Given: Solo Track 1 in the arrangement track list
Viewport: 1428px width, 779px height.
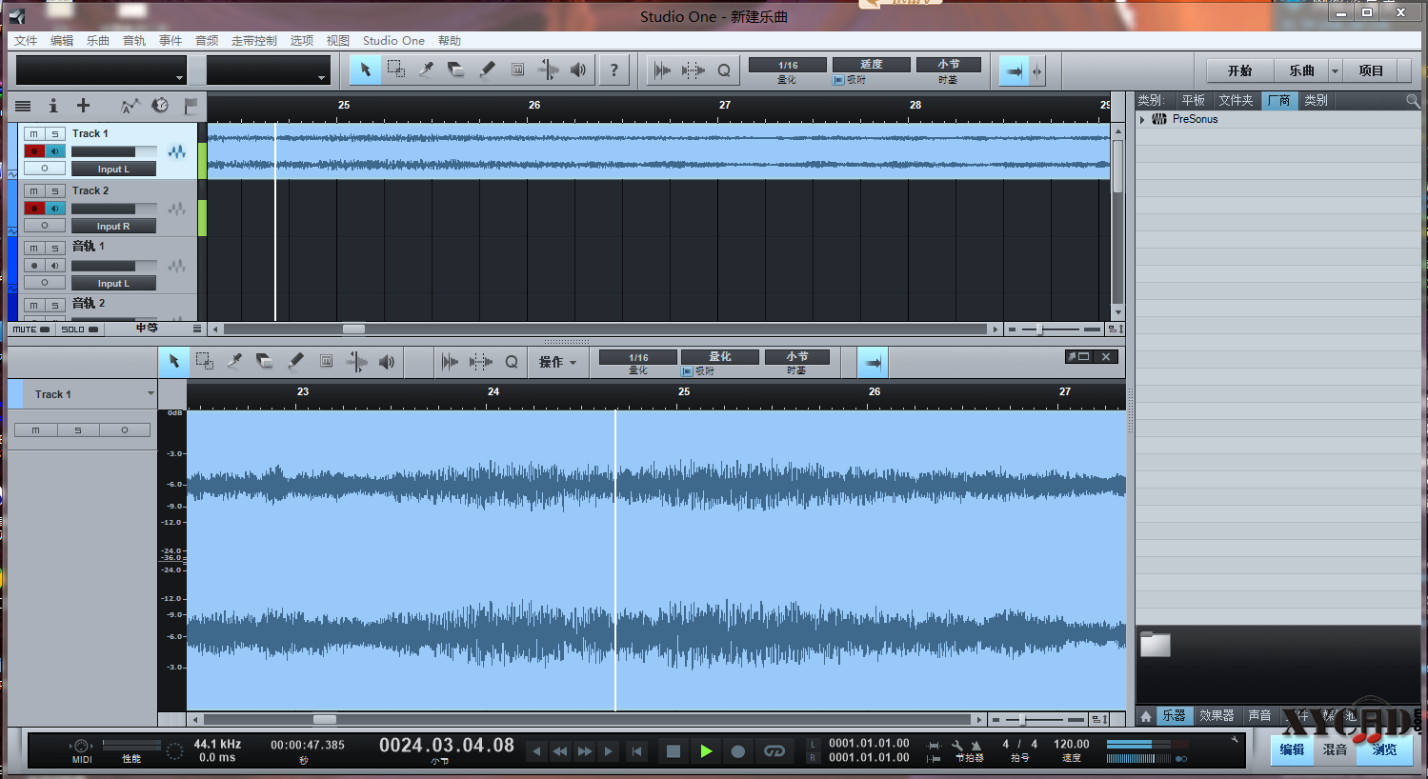Looking at the screenshot, I should (x=55, y=134).
